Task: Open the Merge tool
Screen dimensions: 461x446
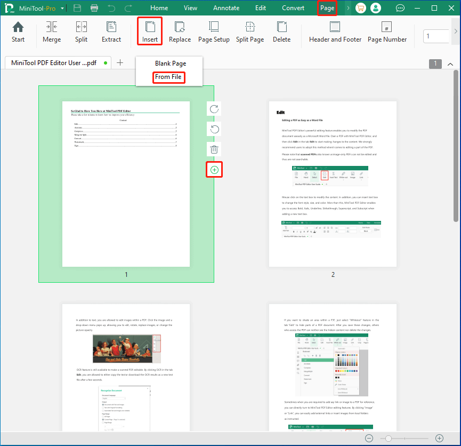Action: (x=52, y=32)
